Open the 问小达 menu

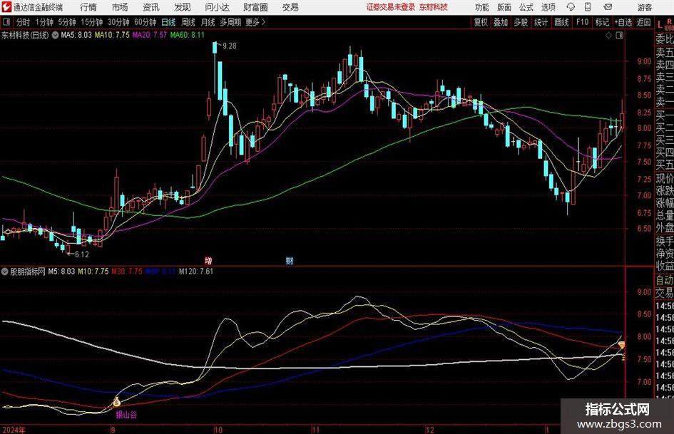click(x=217, y=7)
